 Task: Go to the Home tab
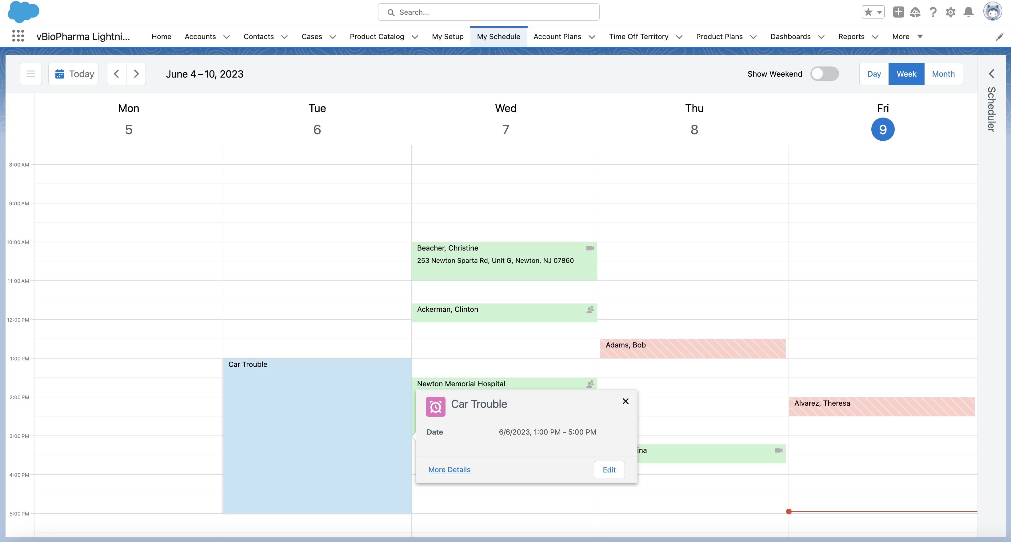[x=161, y=37]
